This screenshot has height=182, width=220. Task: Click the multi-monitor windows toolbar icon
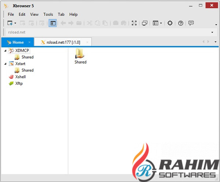[x=144, y=23]
